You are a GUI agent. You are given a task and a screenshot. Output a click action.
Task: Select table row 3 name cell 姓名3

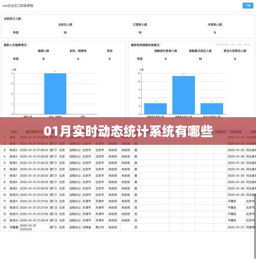pos(13,150)
